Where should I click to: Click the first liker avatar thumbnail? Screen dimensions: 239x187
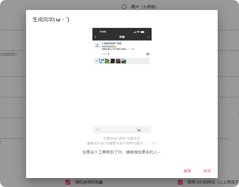[x=102, y=61]
